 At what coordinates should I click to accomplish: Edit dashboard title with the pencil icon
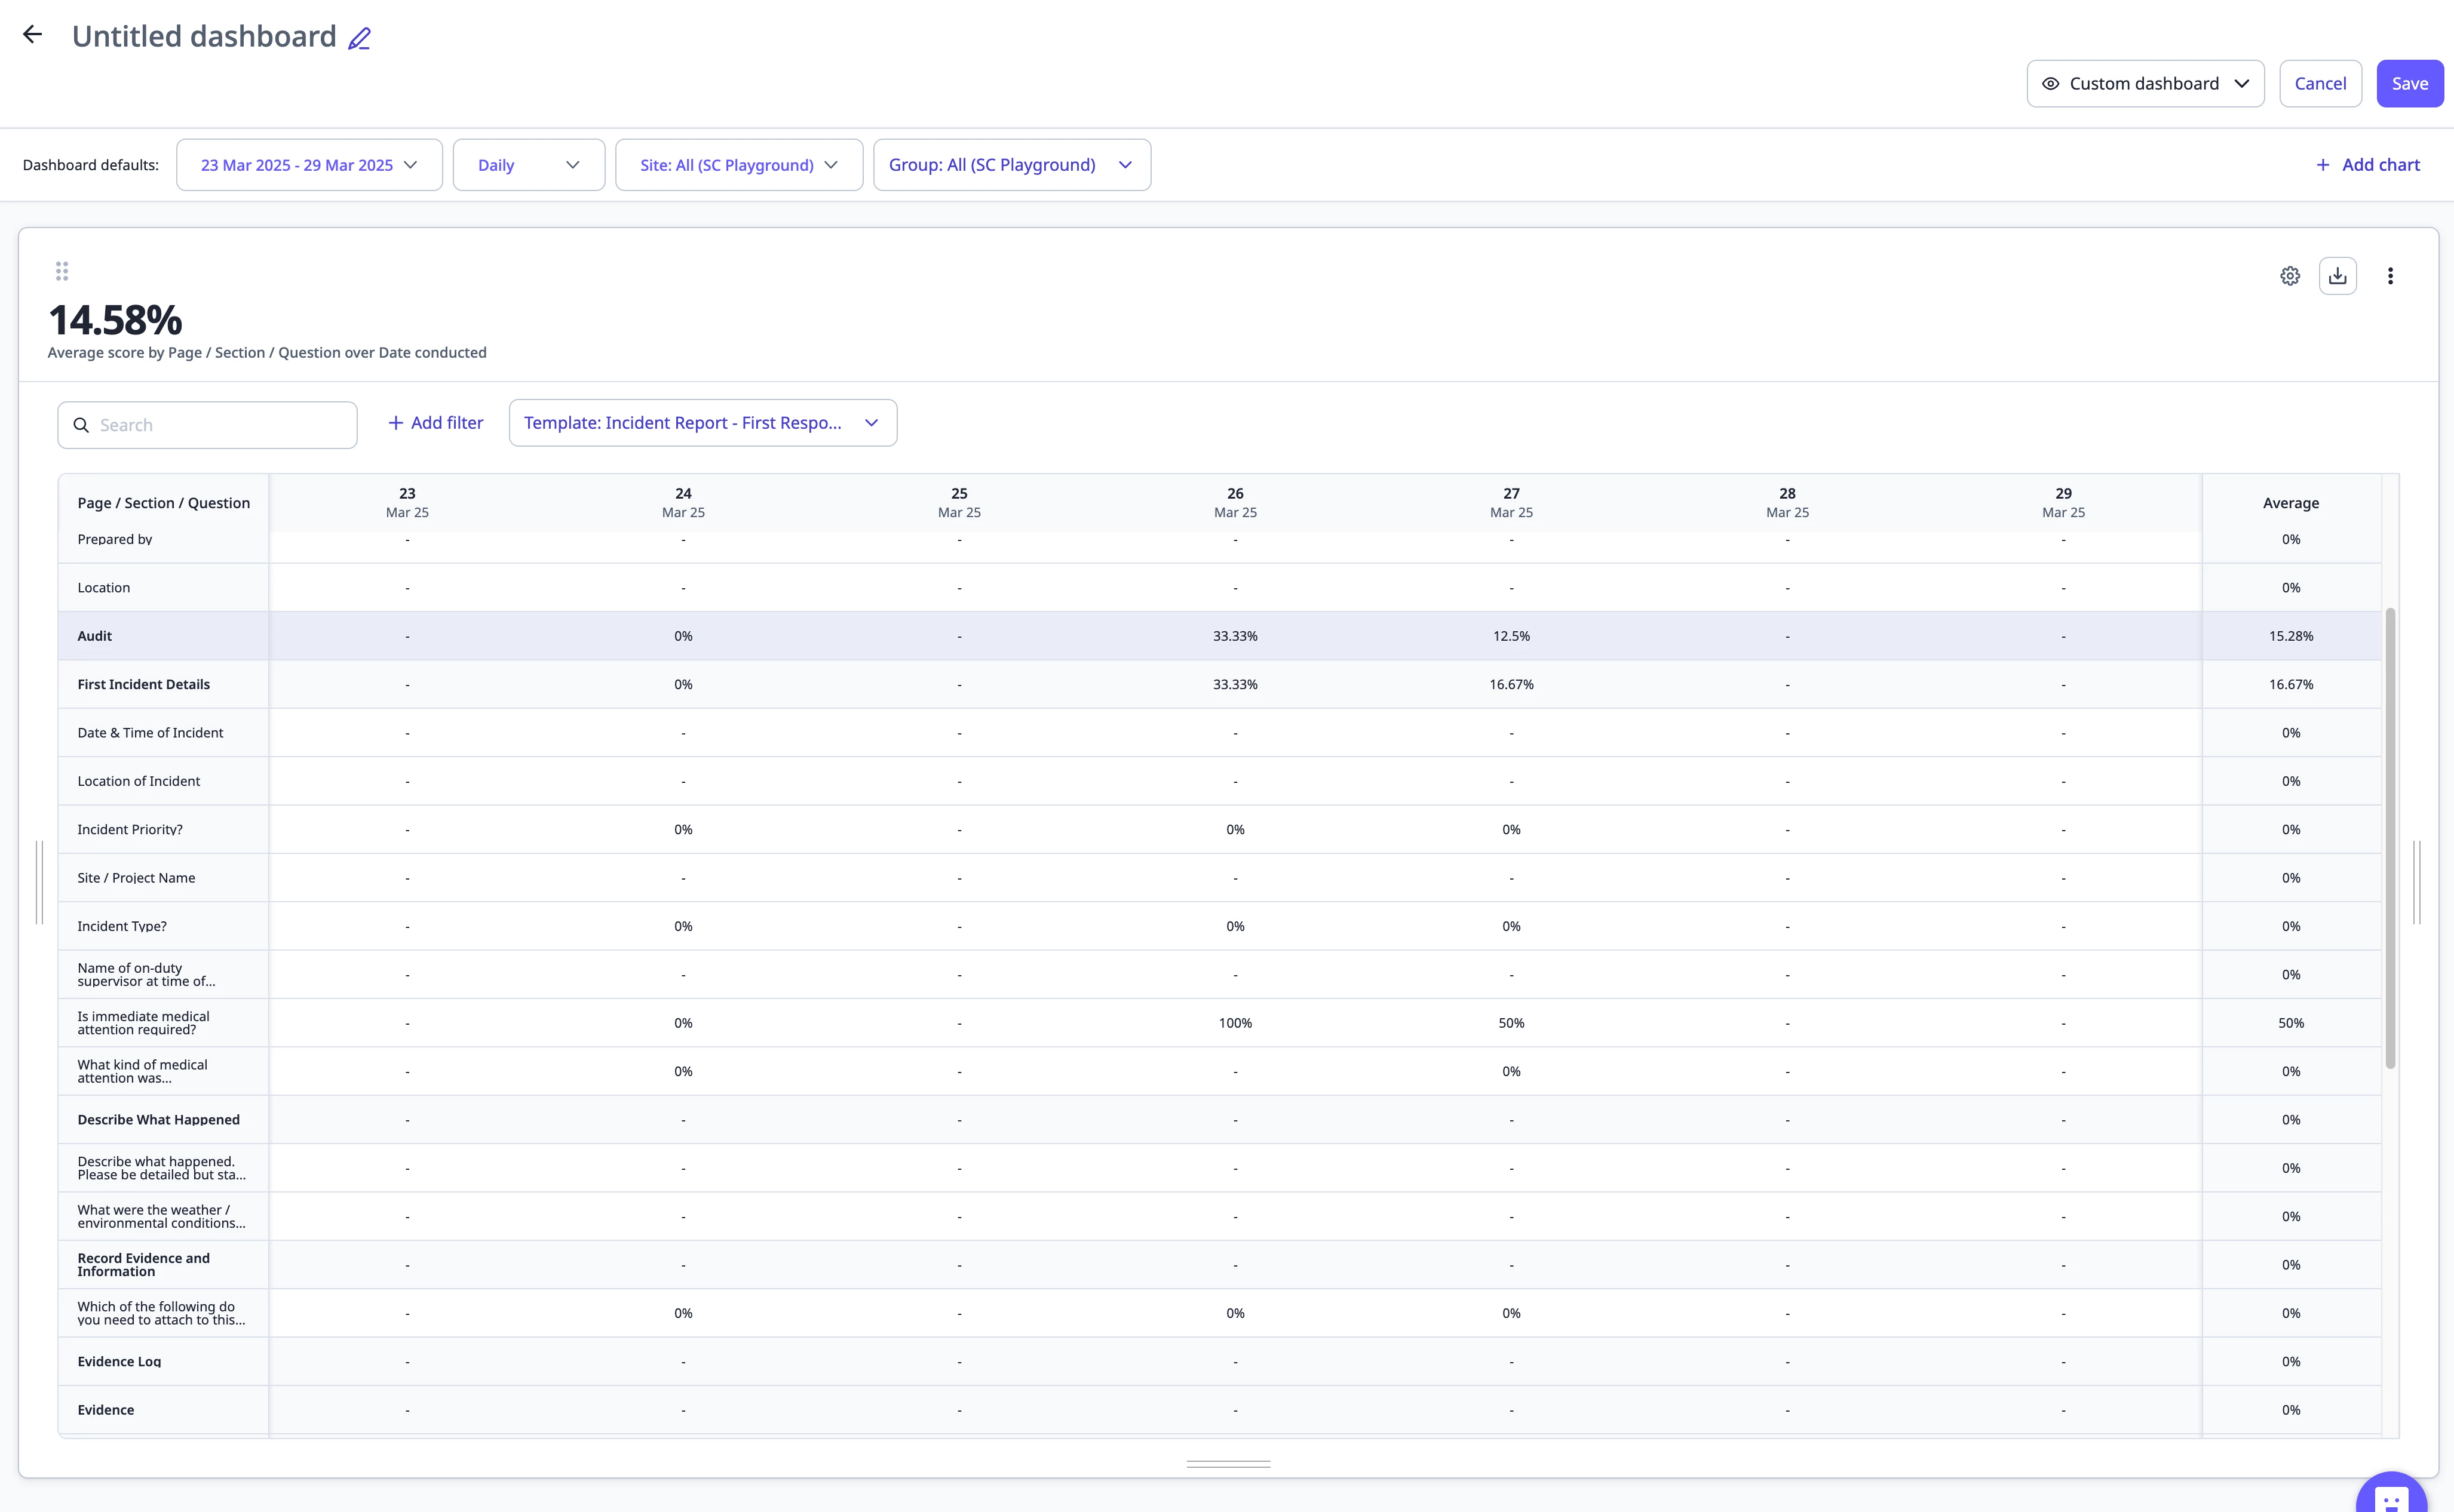point(359,38)
